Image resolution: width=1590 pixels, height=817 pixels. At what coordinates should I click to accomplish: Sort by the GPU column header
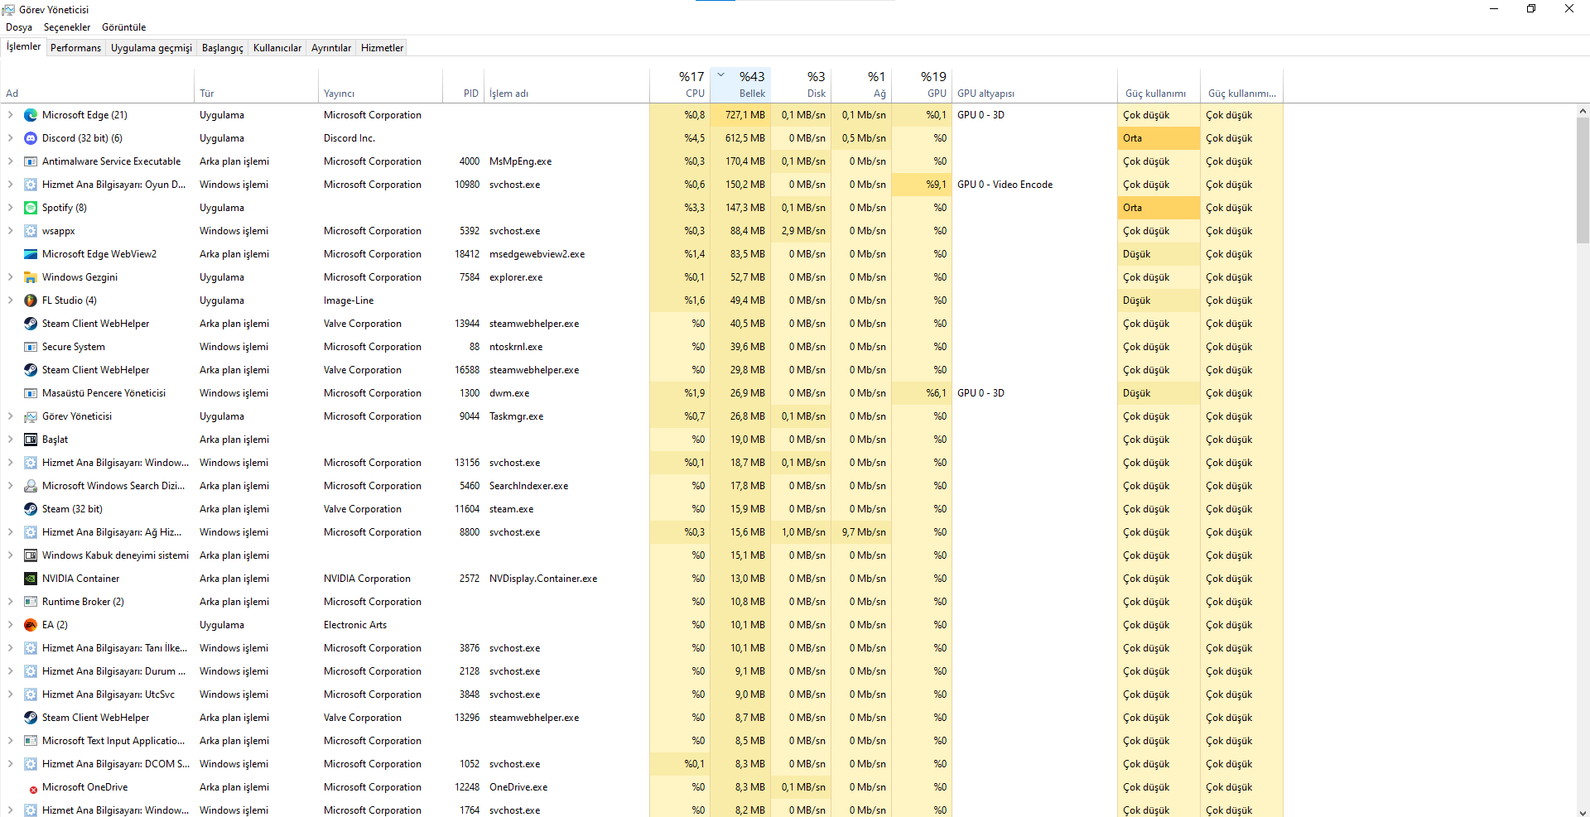[x=922, y=85]
